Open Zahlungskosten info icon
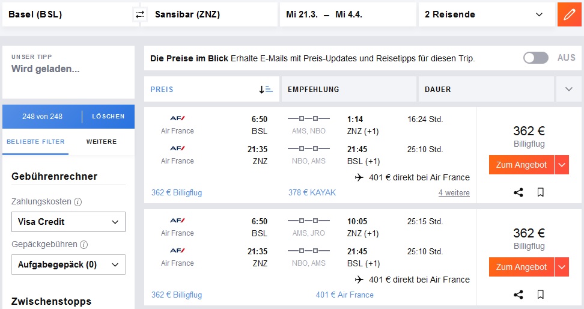This screenshot has height=309, width=584. (78, 202)
